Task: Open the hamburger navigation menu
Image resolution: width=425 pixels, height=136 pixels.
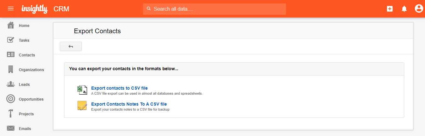Action: 11,9
